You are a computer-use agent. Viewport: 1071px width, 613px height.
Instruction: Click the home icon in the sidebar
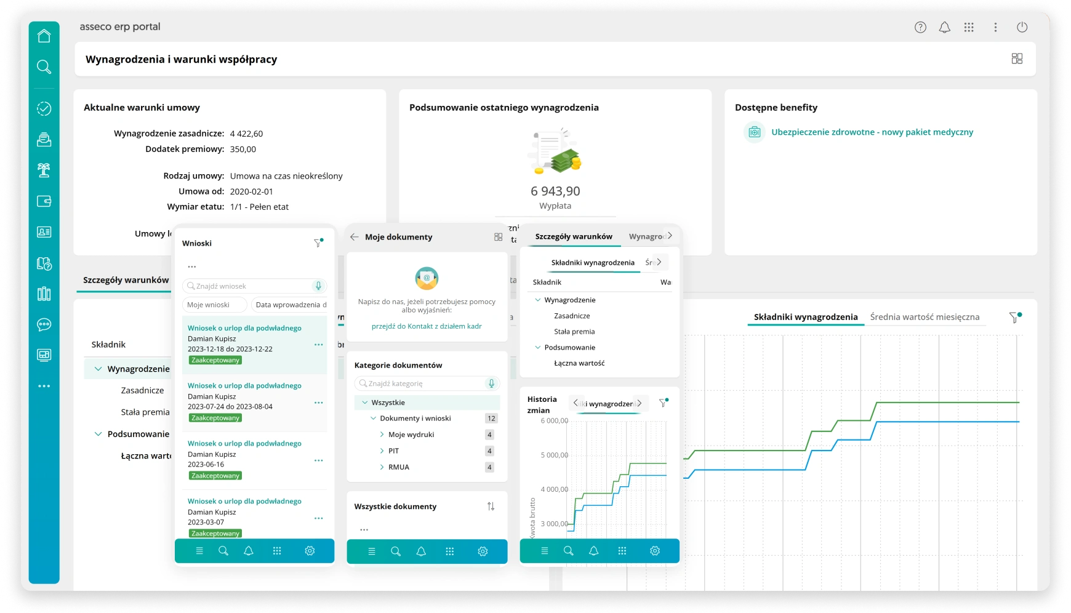coord(44,36)
